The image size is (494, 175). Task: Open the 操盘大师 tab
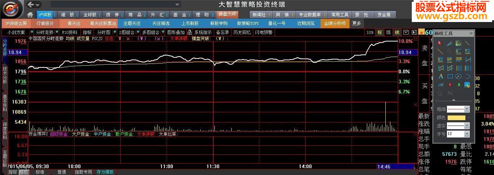(x=227, y=14)
